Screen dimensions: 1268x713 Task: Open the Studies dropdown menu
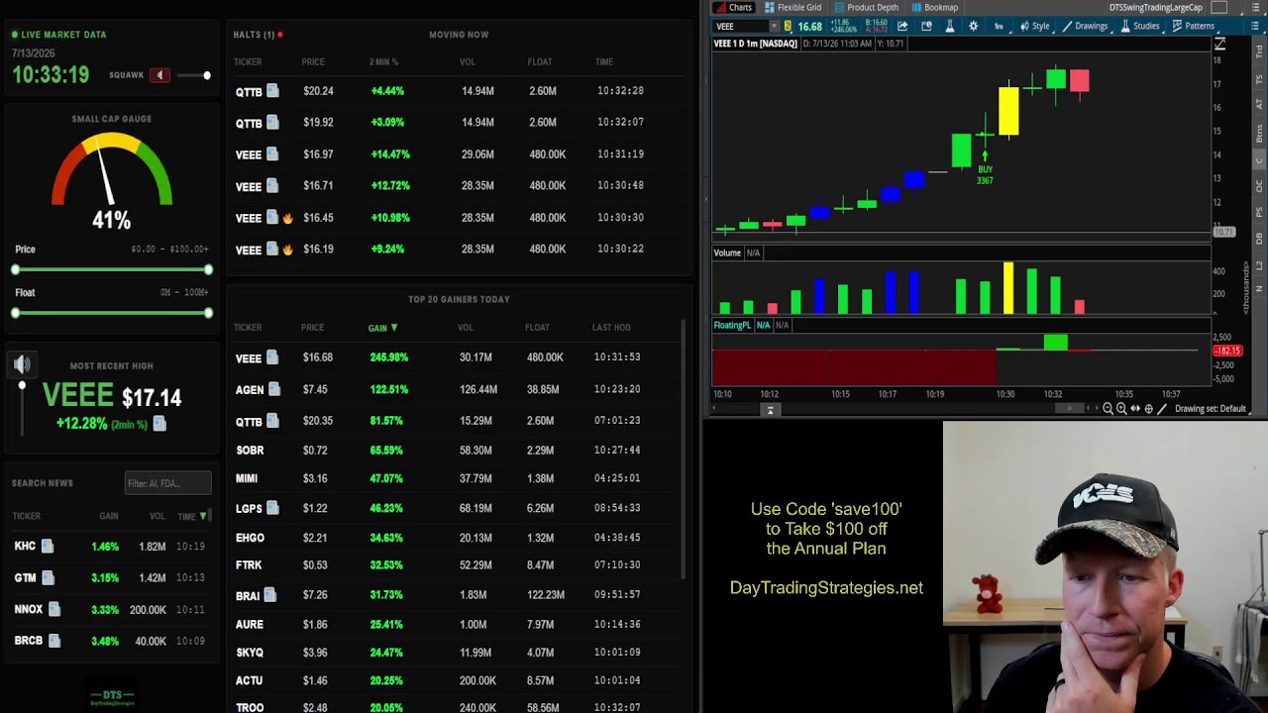coord(1139,26)
